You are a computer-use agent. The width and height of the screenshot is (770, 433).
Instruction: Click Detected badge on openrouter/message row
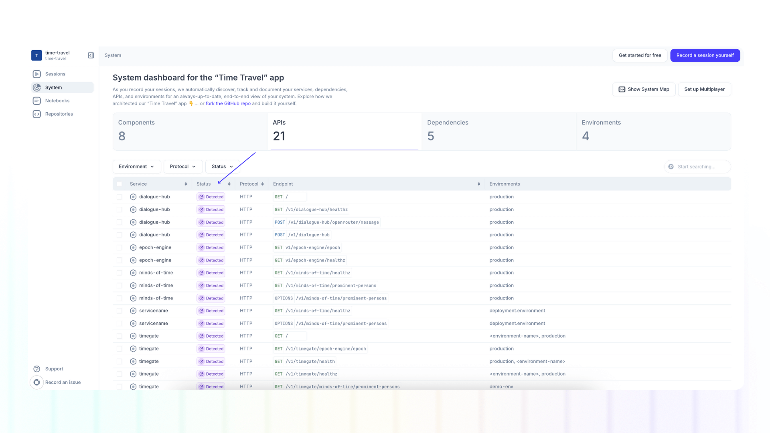tap(211, 223)
